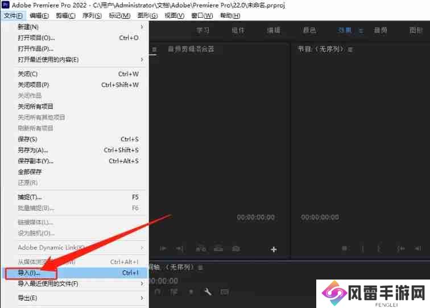Click the timeline playhead timecode field
The height and width of the screenshot is (308, 430).
[x=164, y=281]
